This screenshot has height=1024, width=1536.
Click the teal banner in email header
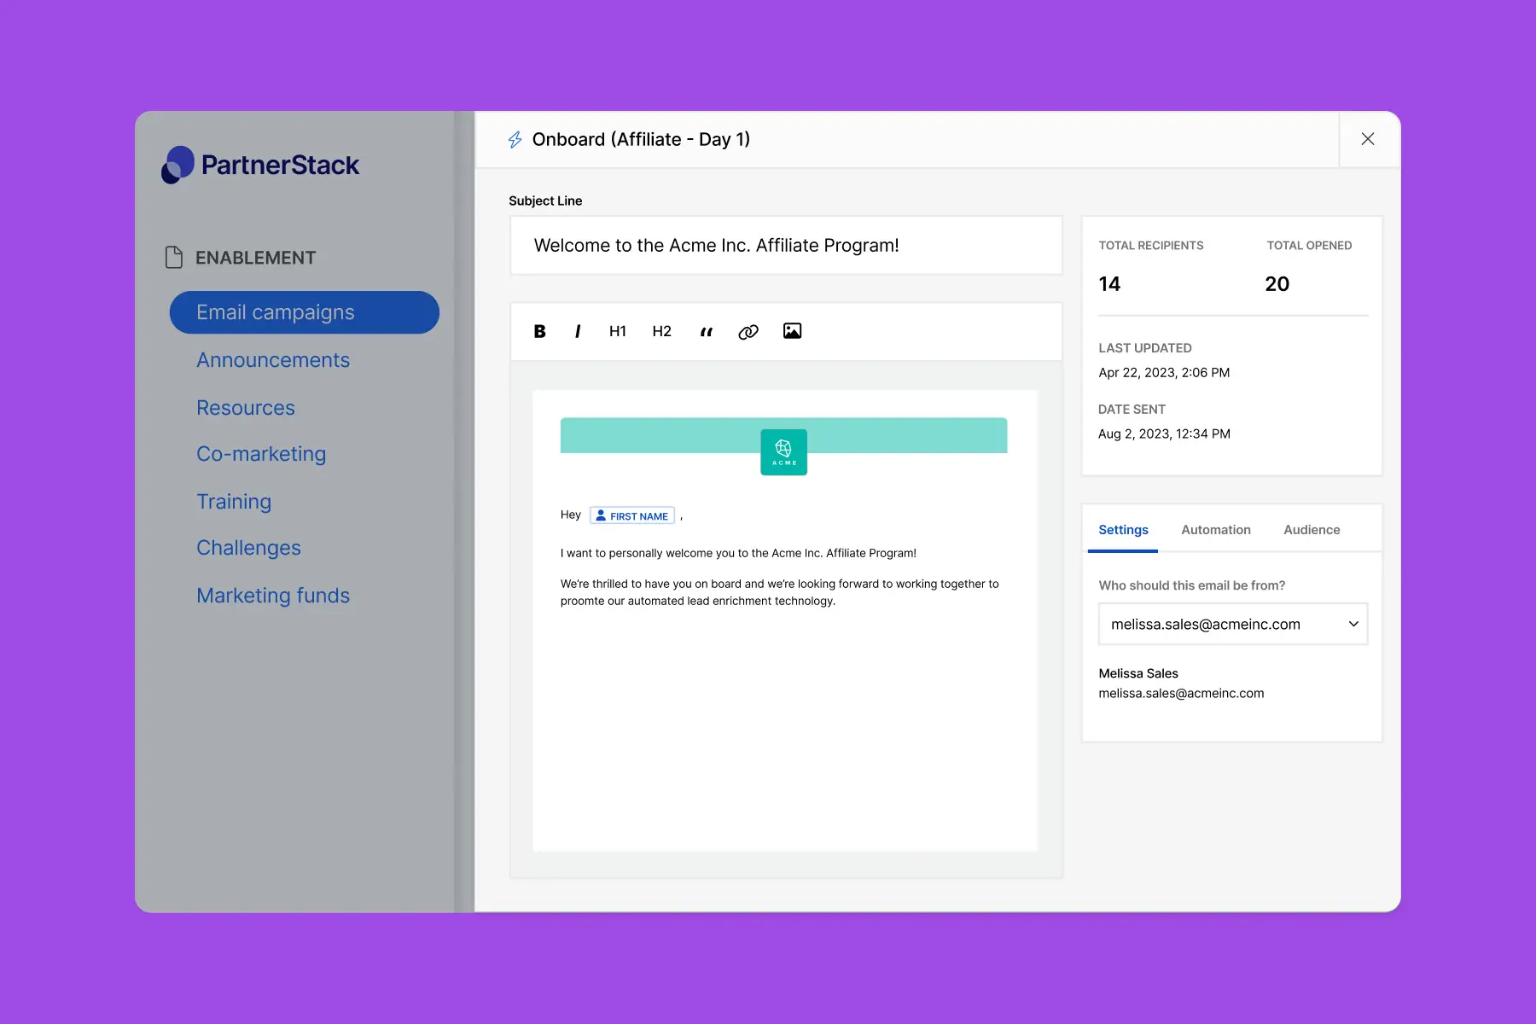click(783, 435)
